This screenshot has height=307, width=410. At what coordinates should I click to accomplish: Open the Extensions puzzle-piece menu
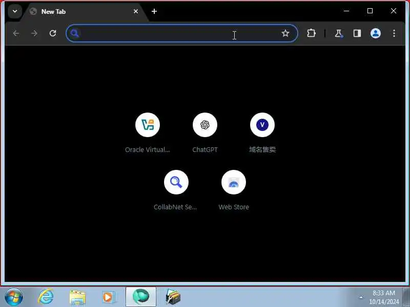pyautogui.click(x=311, y=33)
